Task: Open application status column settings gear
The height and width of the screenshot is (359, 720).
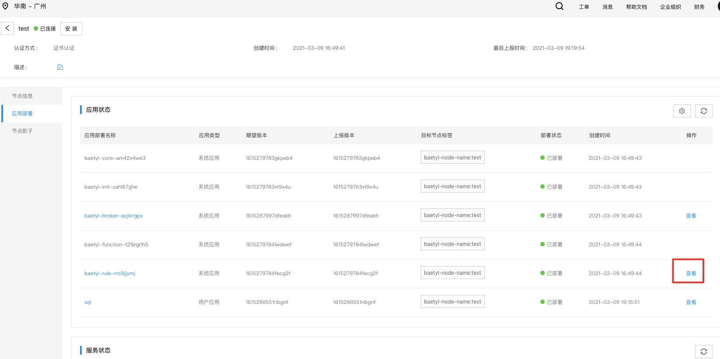Action: (682, 111)
